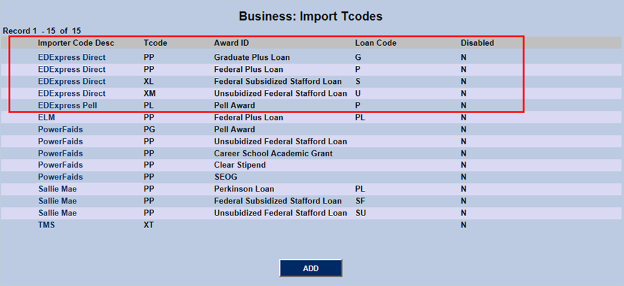Click the Award ID column header
This screenshot has width=624, height=286.
click(x=231, y=43)
